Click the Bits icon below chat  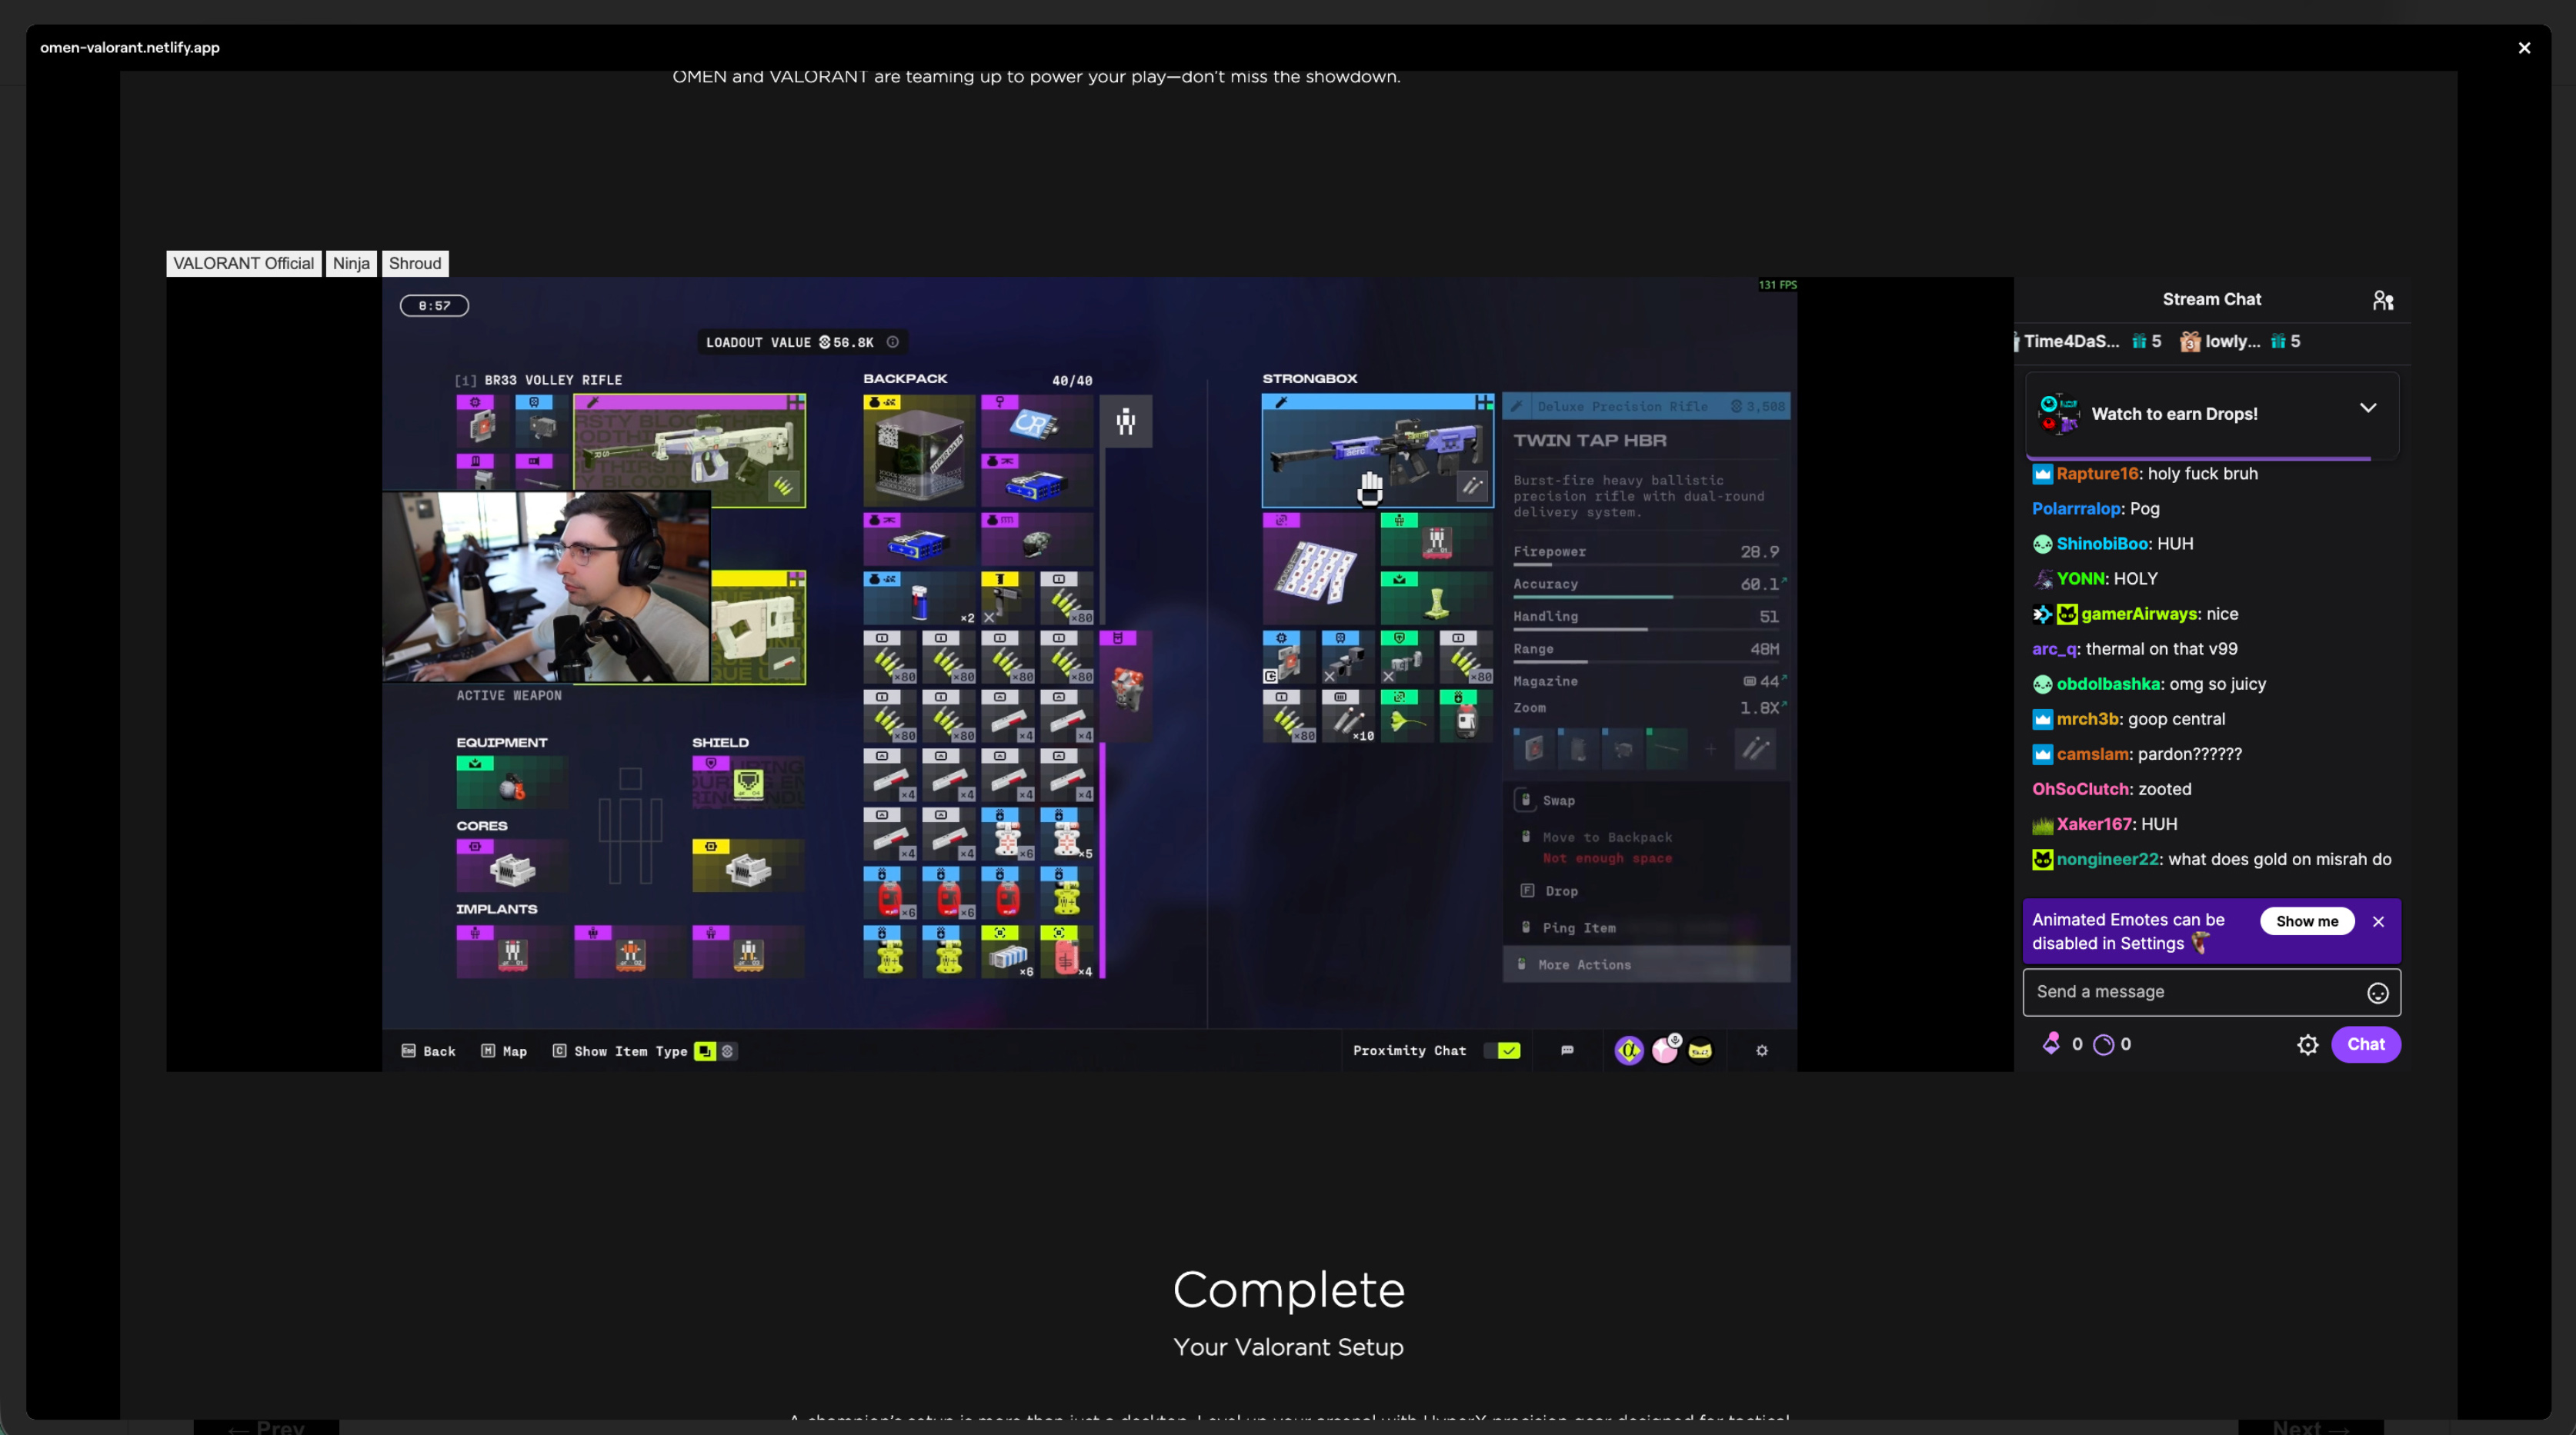[x=2051, y=1044]
